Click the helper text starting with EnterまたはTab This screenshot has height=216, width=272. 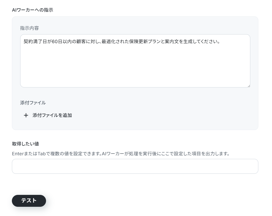coord(121,154)
